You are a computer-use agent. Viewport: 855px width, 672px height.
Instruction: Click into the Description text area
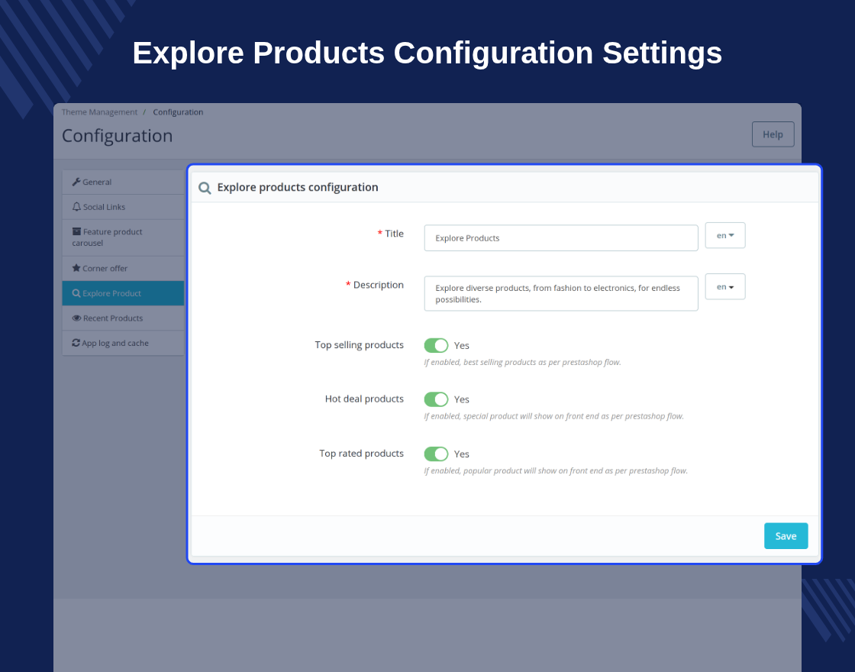561,293
